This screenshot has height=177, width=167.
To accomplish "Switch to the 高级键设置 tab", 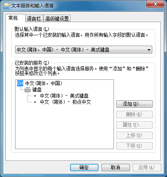I will pos(57,19).
